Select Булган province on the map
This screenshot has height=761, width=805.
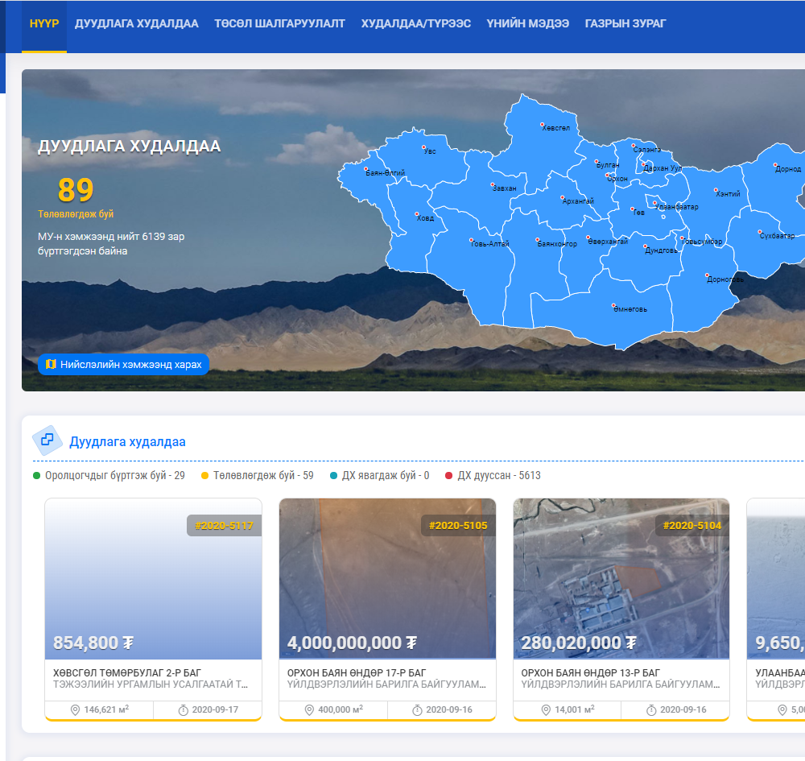click(x=608, y=165)
